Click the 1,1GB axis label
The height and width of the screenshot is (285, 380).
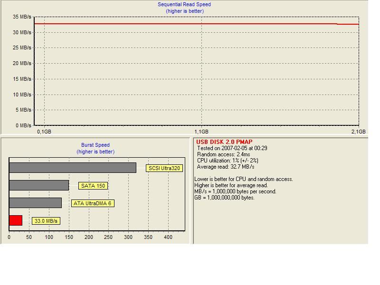[x=201, y=132]
